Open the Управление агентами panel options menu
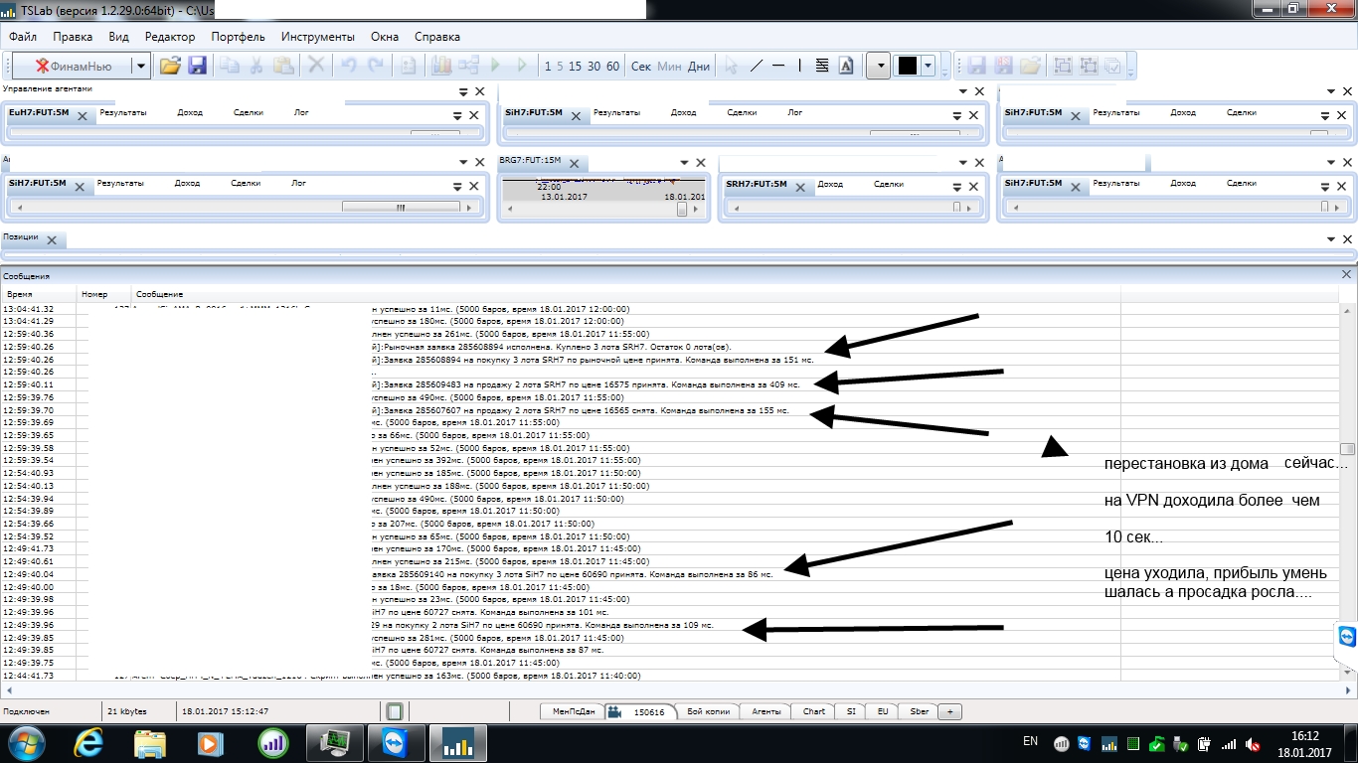Image resolution: width=1358 pixels, height=763 pixels. pyautogui.click(x=463, y=90)
